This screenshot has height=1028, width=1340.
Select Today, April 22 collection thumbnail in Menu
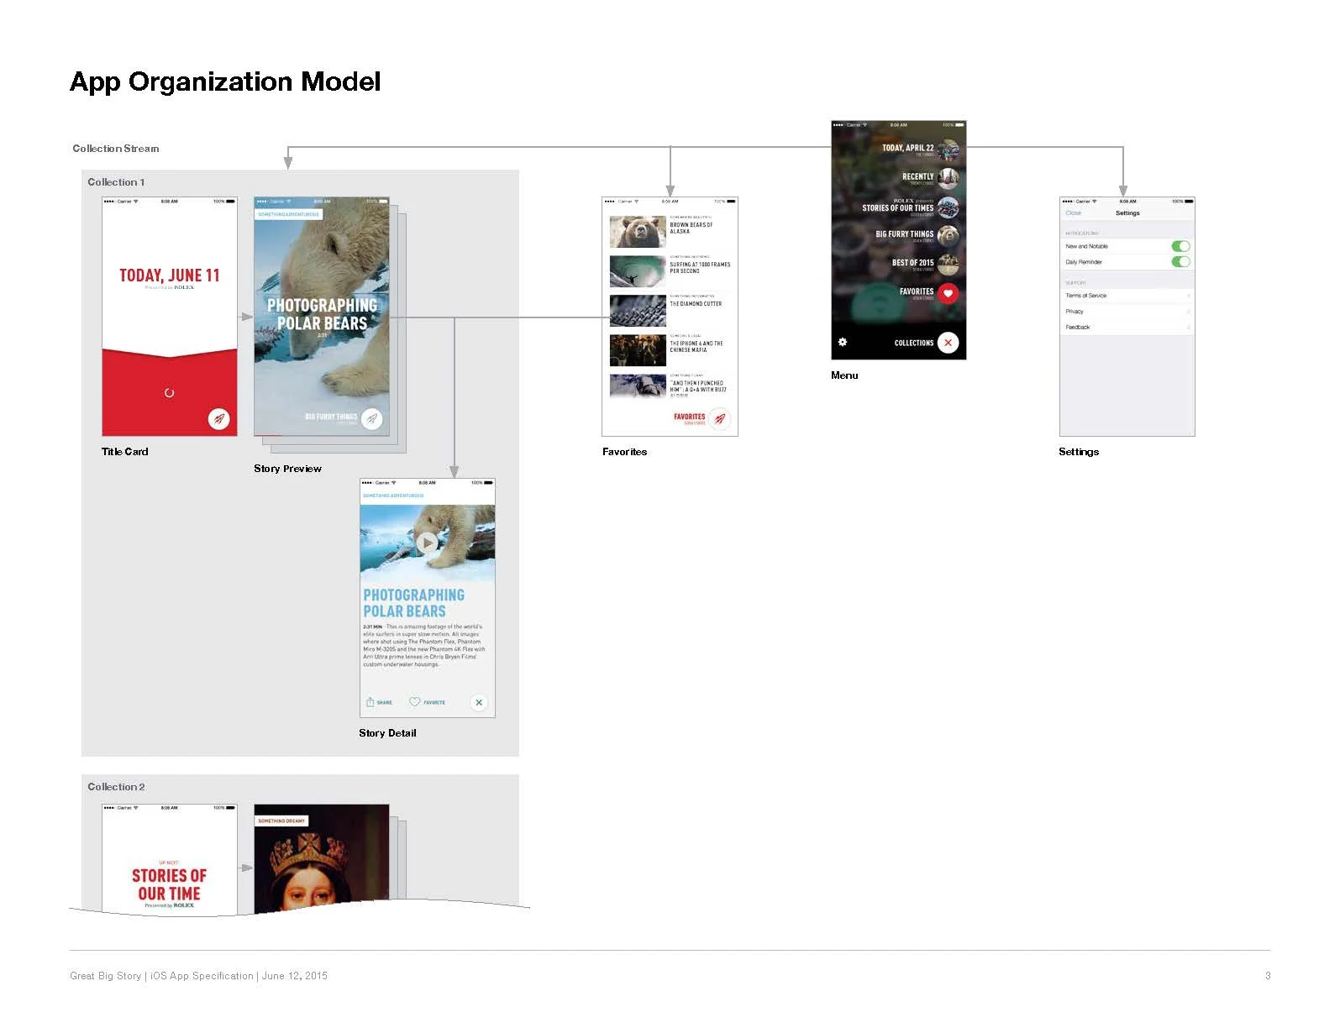coord(948,150)
